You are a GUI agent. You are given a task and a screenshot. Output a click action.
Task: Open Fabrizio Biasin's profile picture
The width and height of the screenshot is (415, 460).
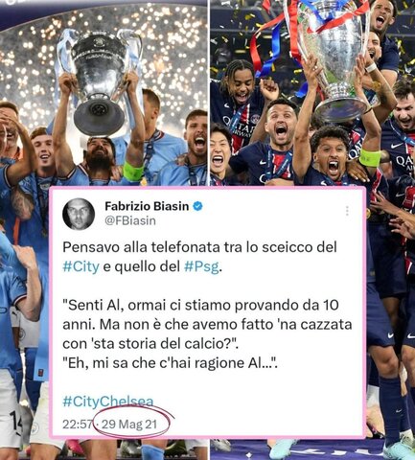pyautogui.click(x=79, y=214)
